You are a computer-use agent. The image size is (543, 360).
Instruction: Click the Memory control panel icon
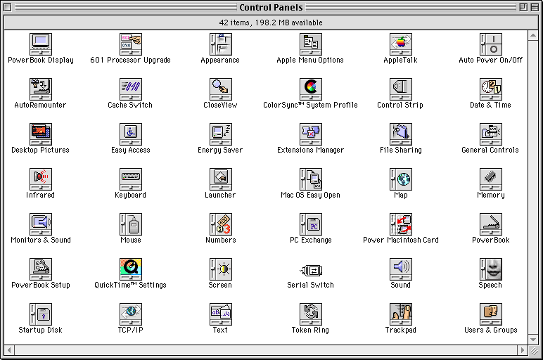click(x=490, y=179)
